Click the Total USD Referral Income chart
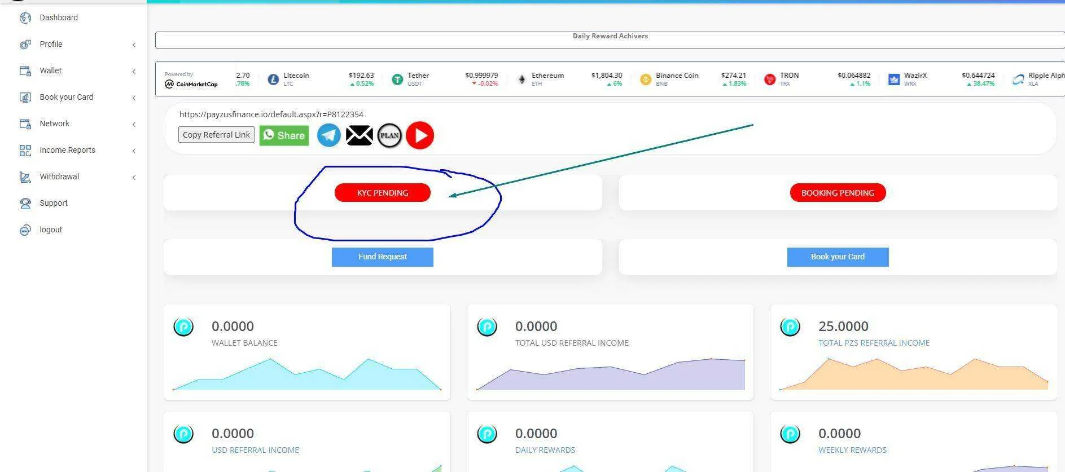 point(611,374)
